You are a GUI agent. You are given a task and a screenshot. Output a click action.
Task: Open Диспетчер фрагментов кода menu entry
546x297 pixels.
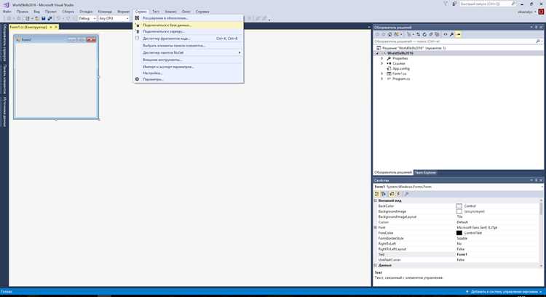click(189, 38)
